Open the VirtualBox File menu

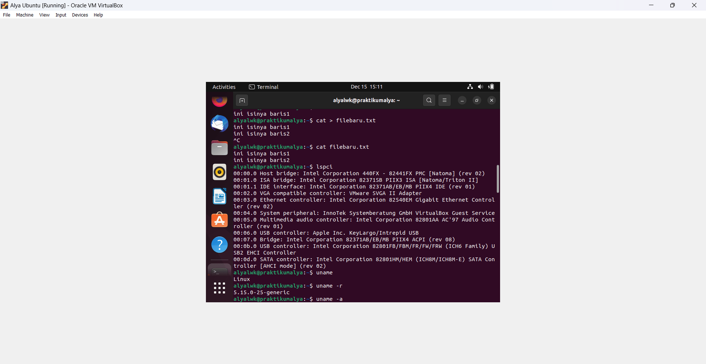(x=7, y=15)
